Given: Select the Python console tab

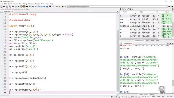Looking at the screenshot, I should tap(144, 95).
